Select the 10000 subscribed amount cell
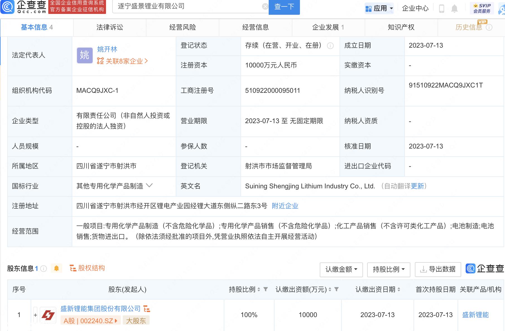 pyautogui.click(x=308, y=315)
